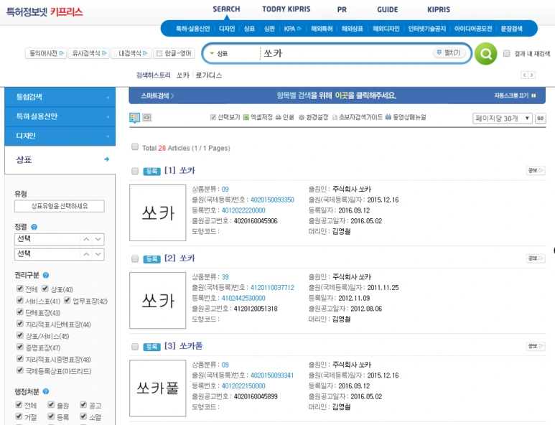Open 상표유형을 선택하세요 selector
555x425 pixels.
(60, 206)
